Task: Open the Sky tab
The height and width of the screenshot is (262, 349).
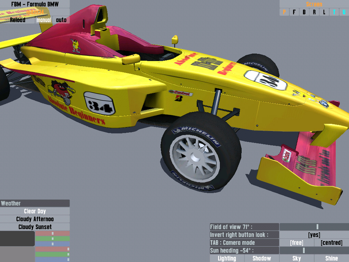Action: tap(297, 259)
